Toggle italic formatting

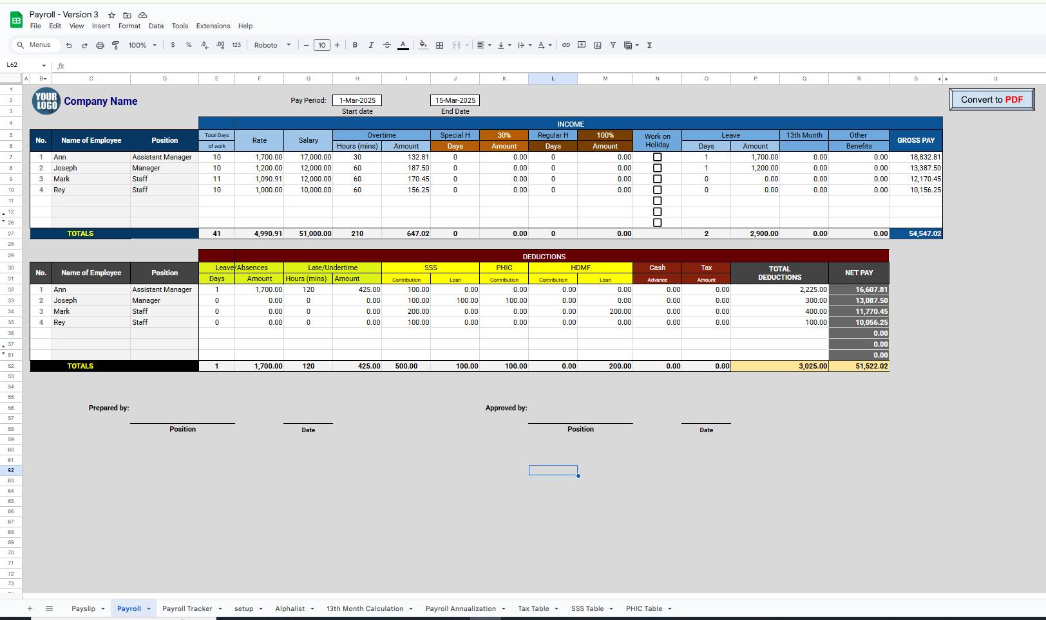pos(371,45)
